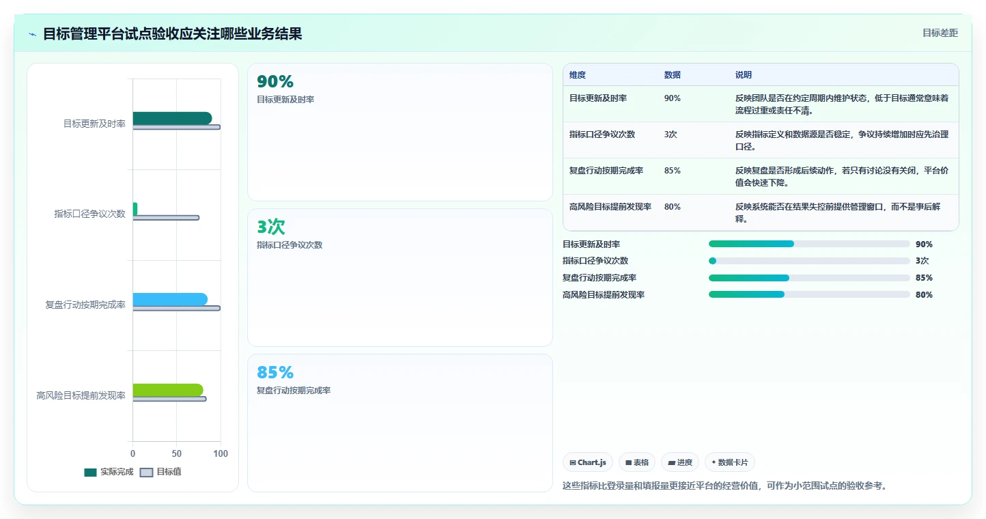Screen dimensions: 986x519
Task: Click the 高风险目标提前发现率 progress bar
Action: (x=809, y=294)
